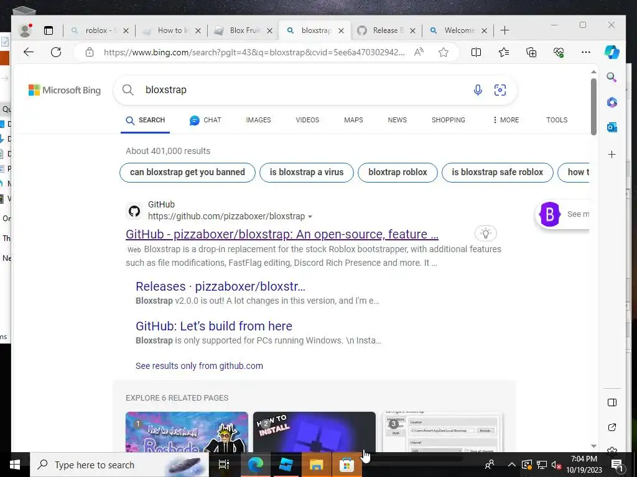Screen dimensions: 637x477
Task: Open sidebar Search icon
Action: pyautogui.click(x=611, y=77)
